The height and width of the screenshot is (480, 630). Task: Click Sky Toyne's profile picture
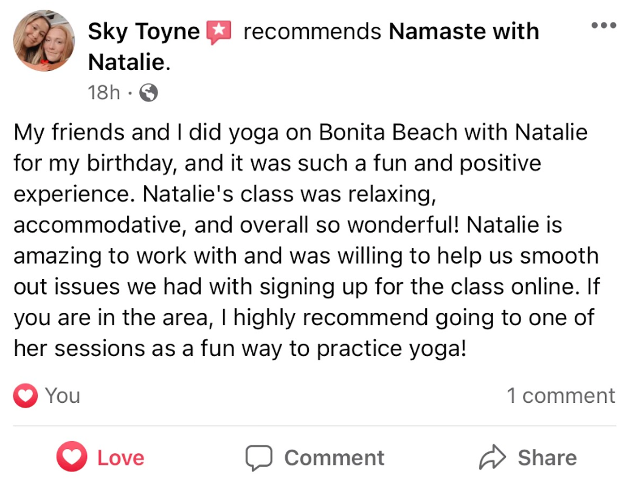pyautogui.click(x=44, y=41)
